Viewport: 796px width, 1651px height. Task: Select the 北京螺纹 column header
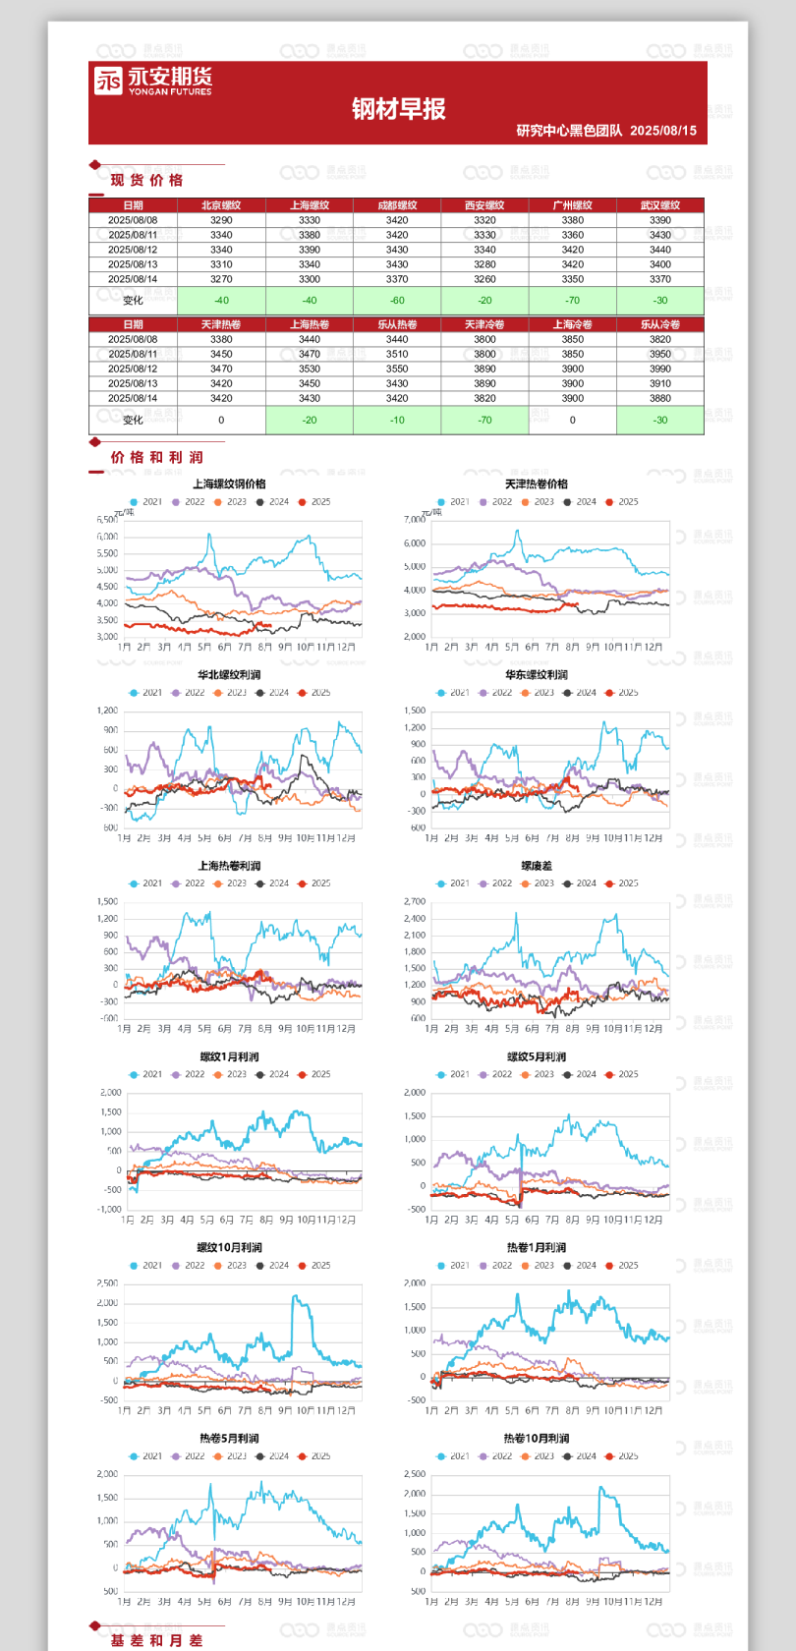221,205
